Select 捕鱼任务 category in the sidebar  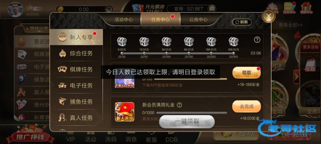point(76,102)
